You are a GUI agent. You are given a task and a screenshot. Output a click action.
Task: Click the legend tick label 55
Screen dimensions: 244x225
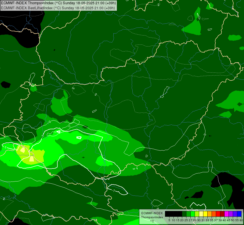click(x=237, y=220)
